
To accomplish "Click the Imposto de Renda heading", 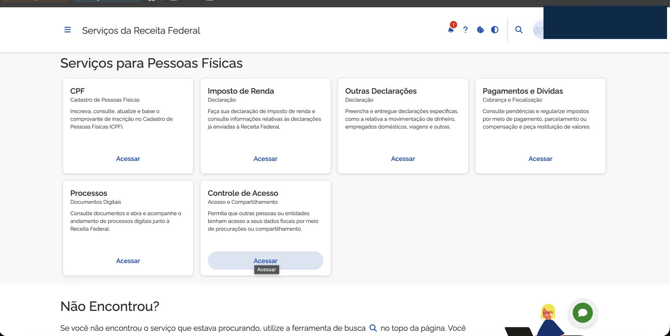I will click(241, 91).
